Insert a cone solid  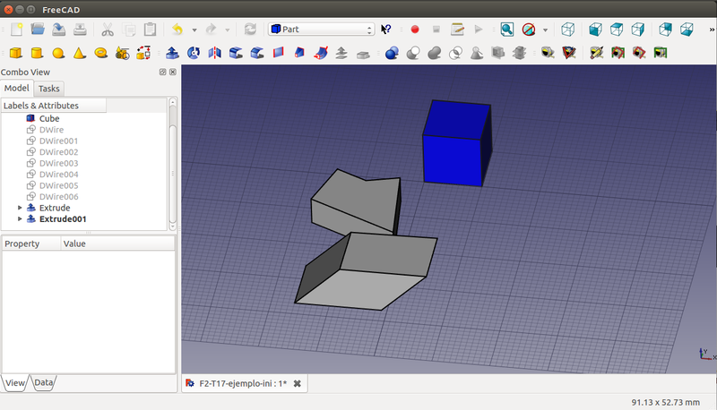(x=79, y=54)
